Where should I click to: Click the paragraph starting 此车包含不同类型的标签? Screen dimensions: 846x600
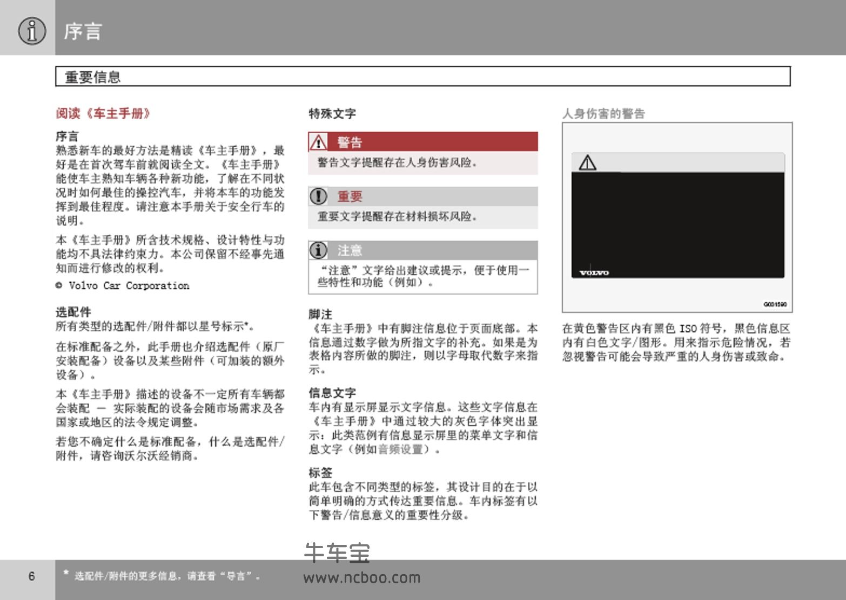[x=423, y=501]
